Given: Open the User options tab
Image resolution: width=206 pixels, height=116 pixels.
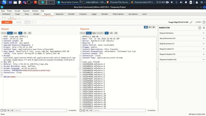Looking at the screenshot, I should click(x=133, y=14).
